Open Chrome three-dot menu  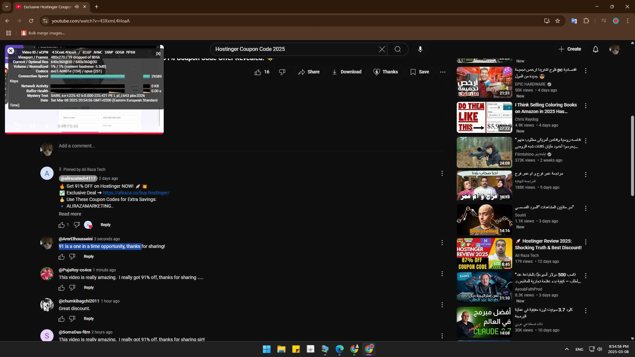coord(628,21)
